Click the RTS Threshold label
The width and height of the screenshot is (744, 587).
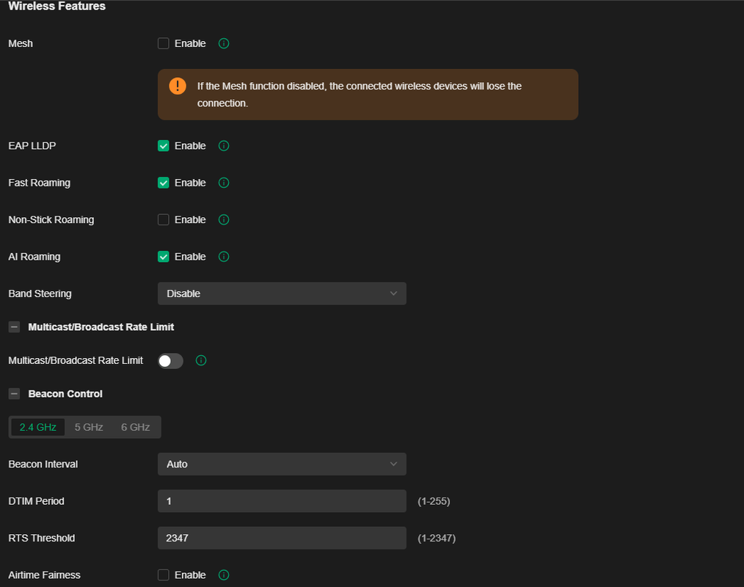click(42, 538)
